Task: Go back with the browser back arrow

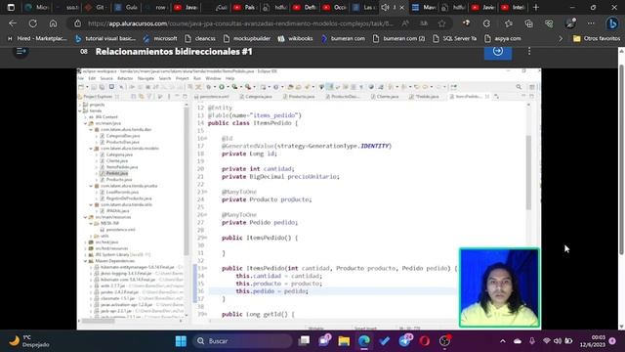Action: click(13, 23)
